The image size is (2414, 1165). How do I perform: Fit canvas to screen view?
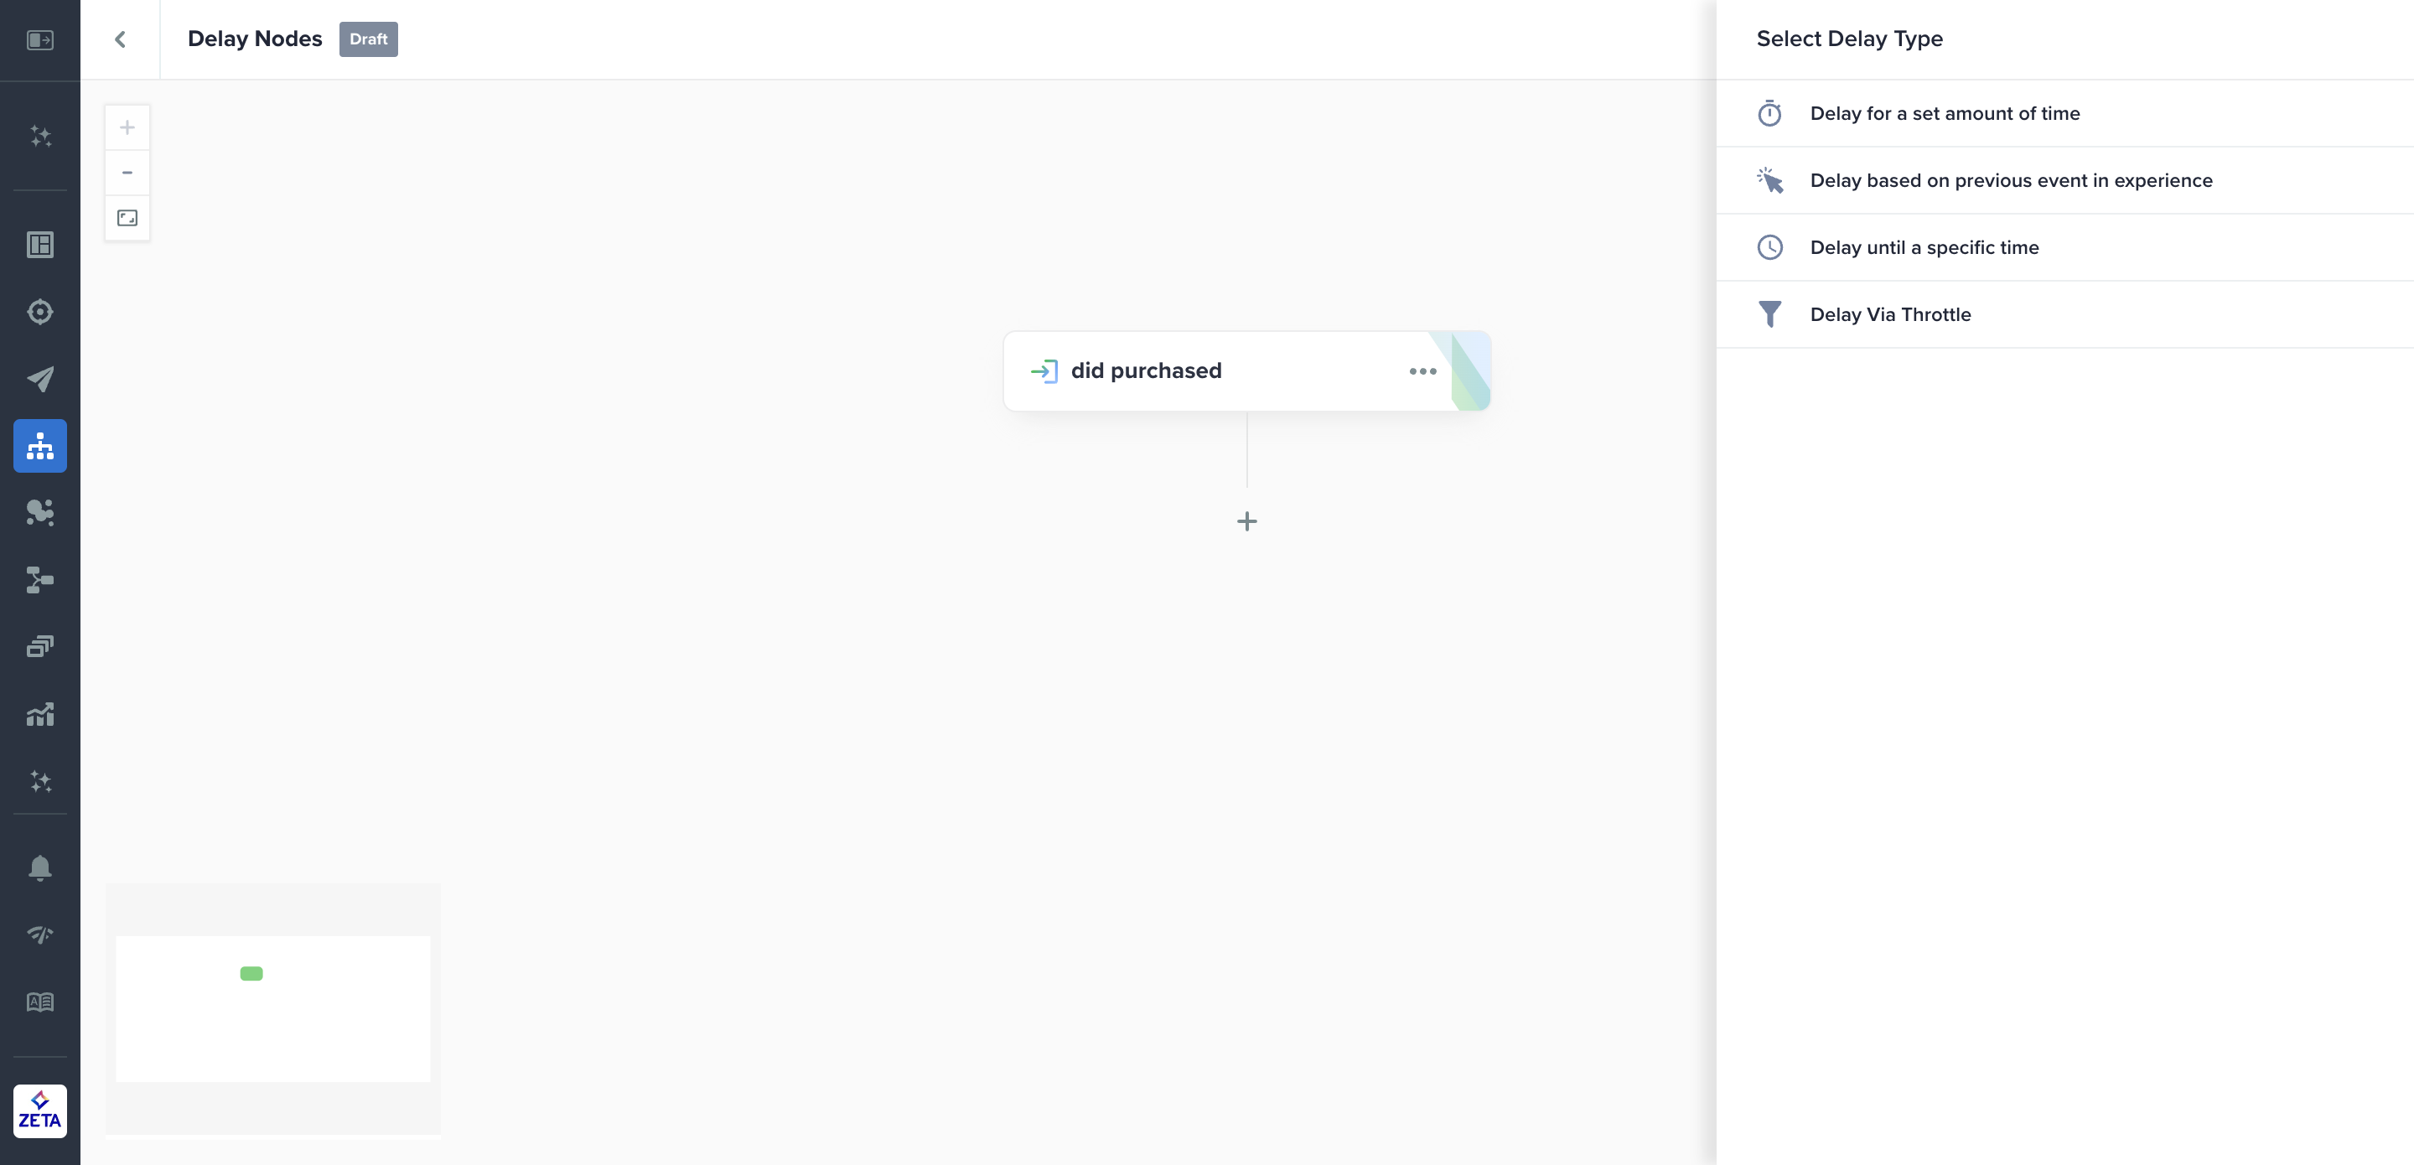127,219
